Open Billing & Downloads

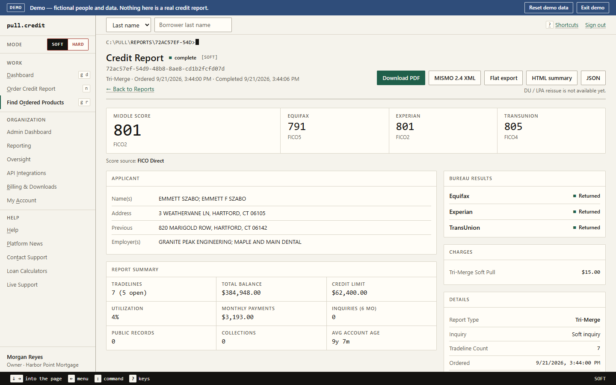click(x=32, y=187)
